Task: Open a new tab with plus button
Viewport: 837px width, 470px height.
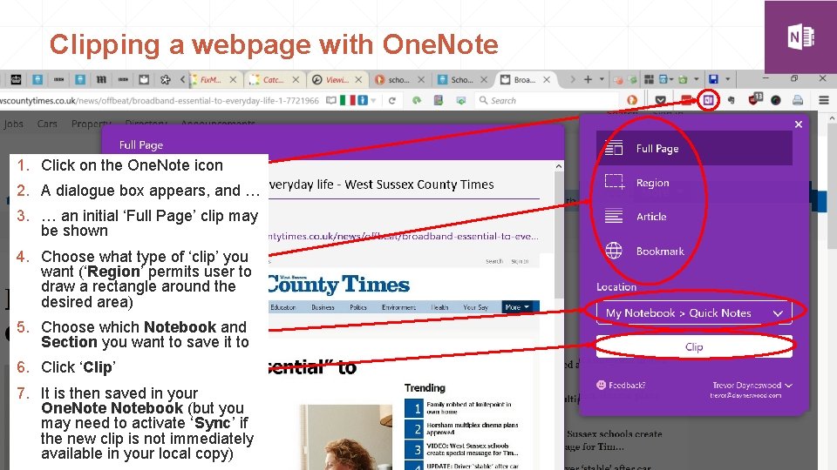Action: click(x=588, y=79)
